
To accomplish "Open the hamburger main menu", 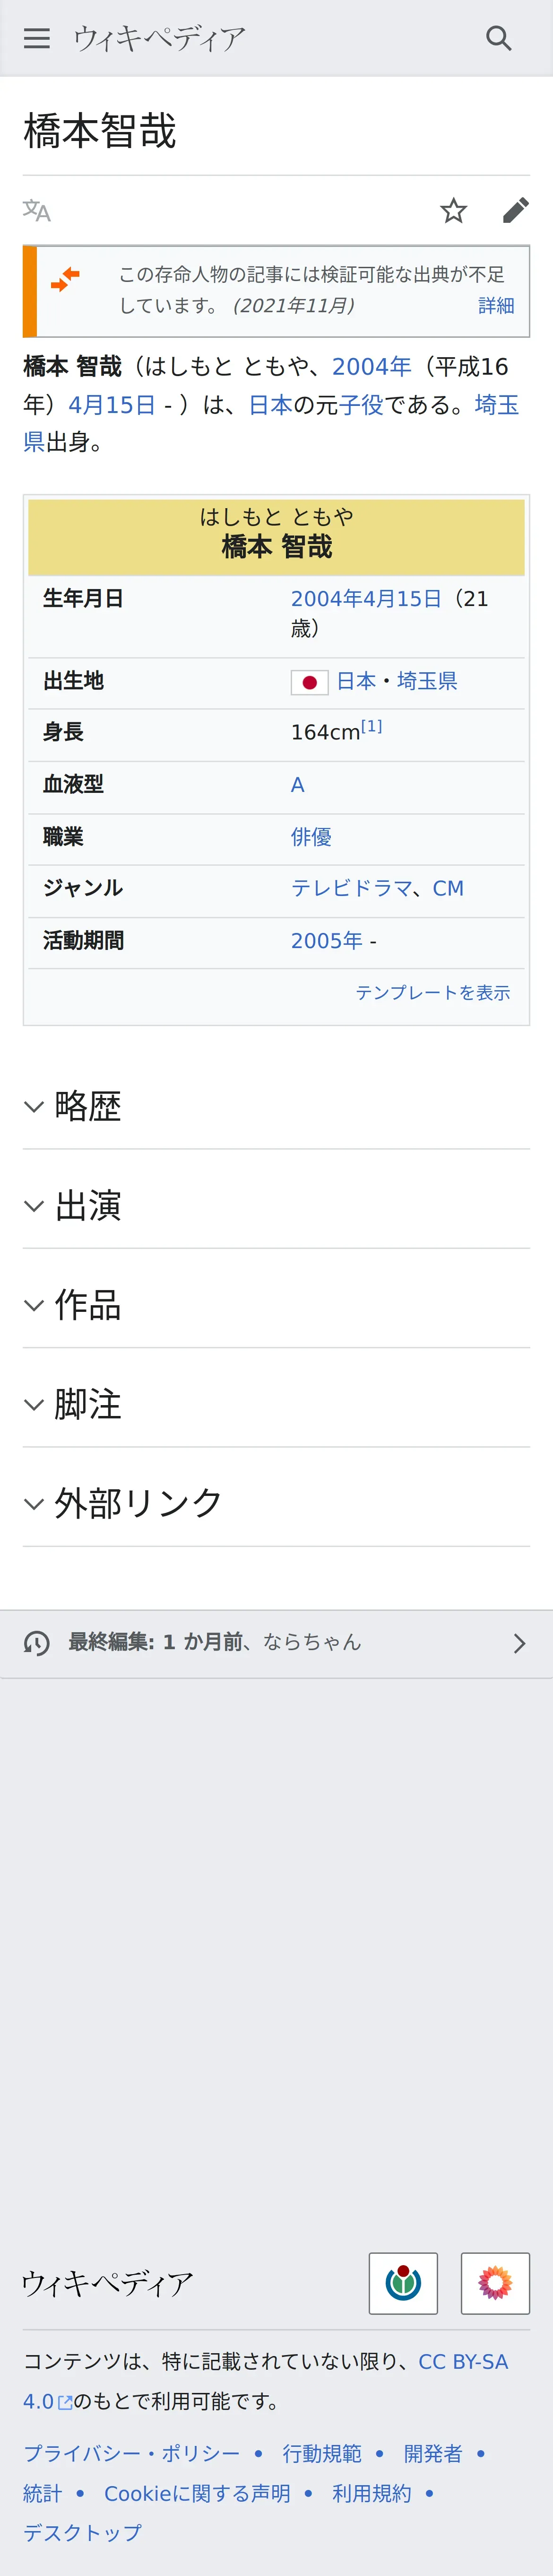I will click(37, 38).
